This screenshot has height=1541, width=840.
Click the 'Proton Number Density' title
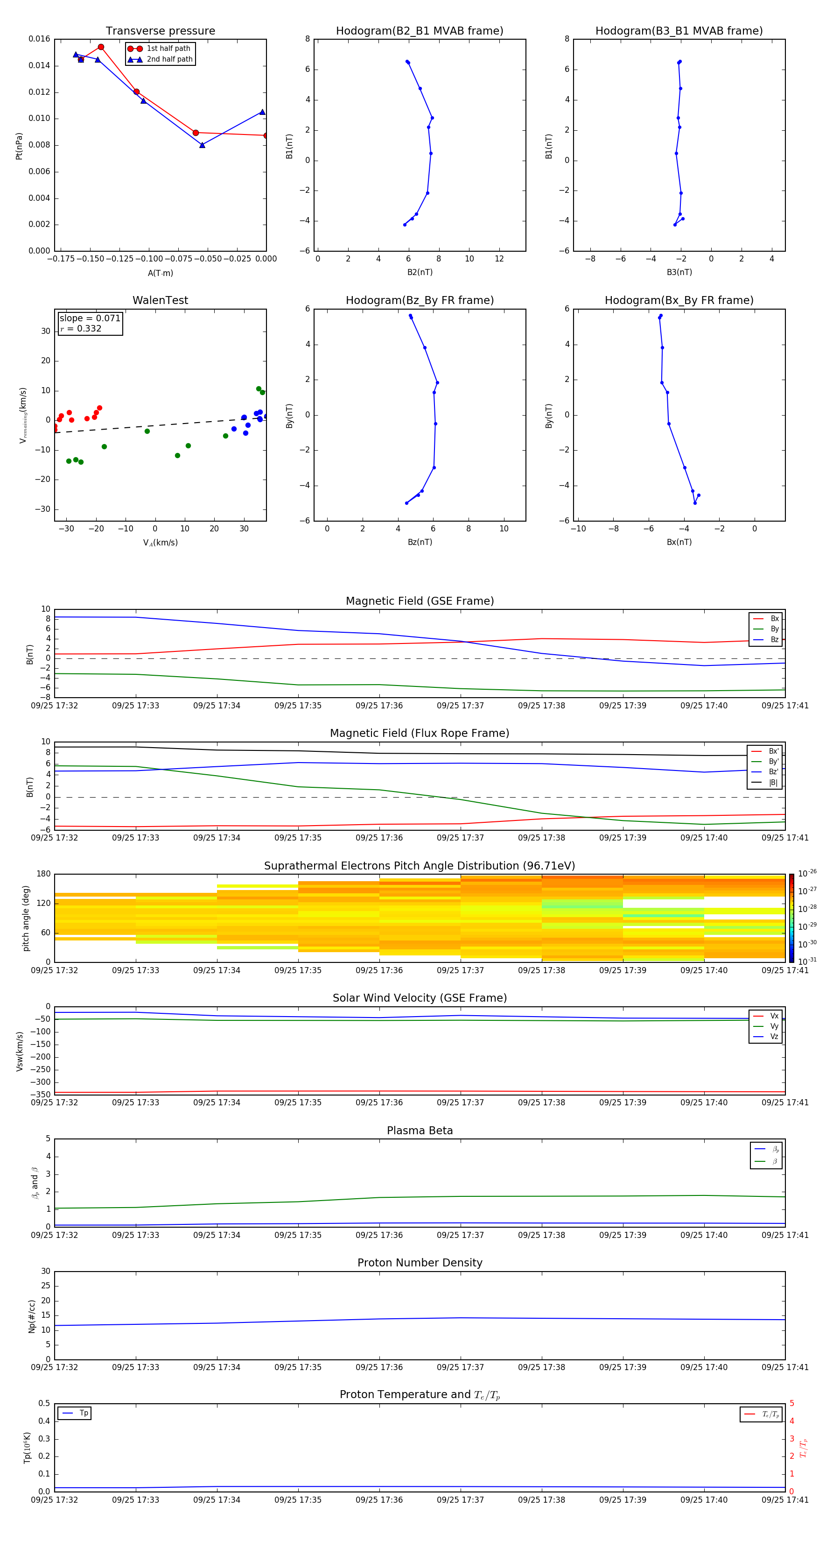(x=420, y=1263)
